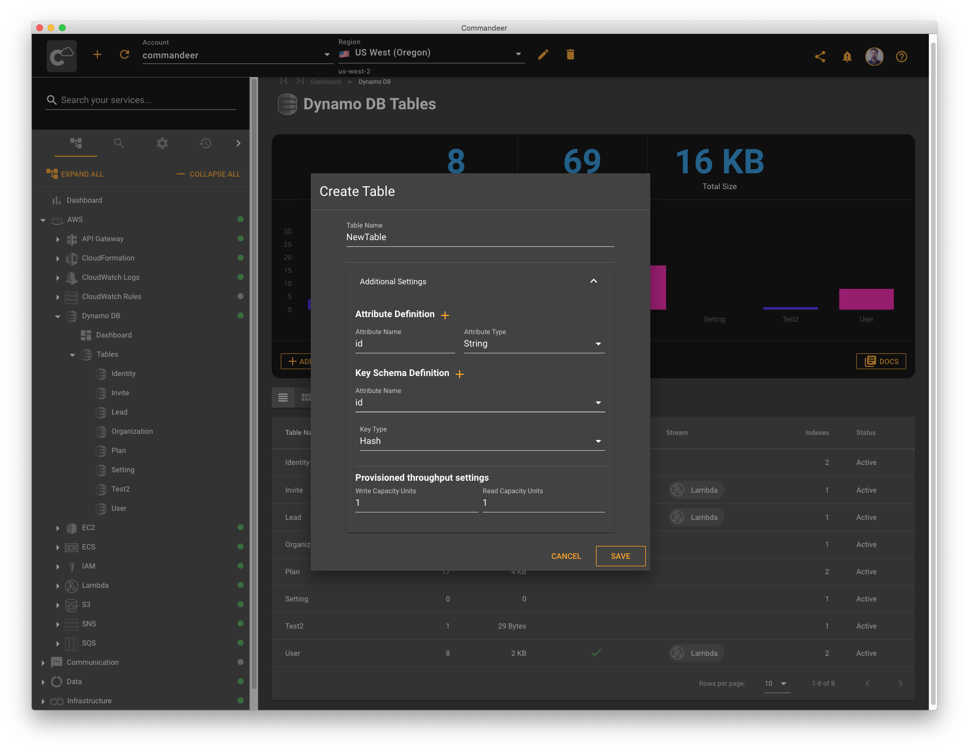969x752 pixels.
Task: Click the User bar in chart
Action: [866, 299]
